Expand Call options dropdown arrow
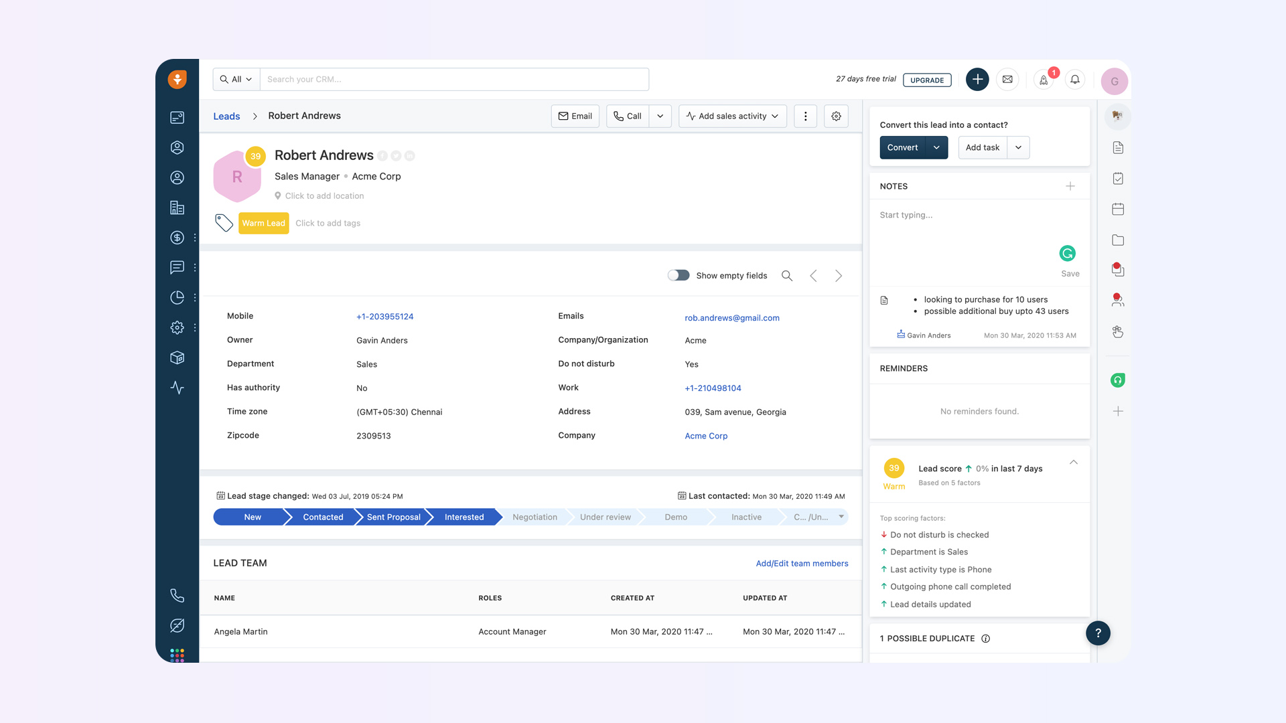The height and width of the screenshot is (723, 1286). [660, 116]
